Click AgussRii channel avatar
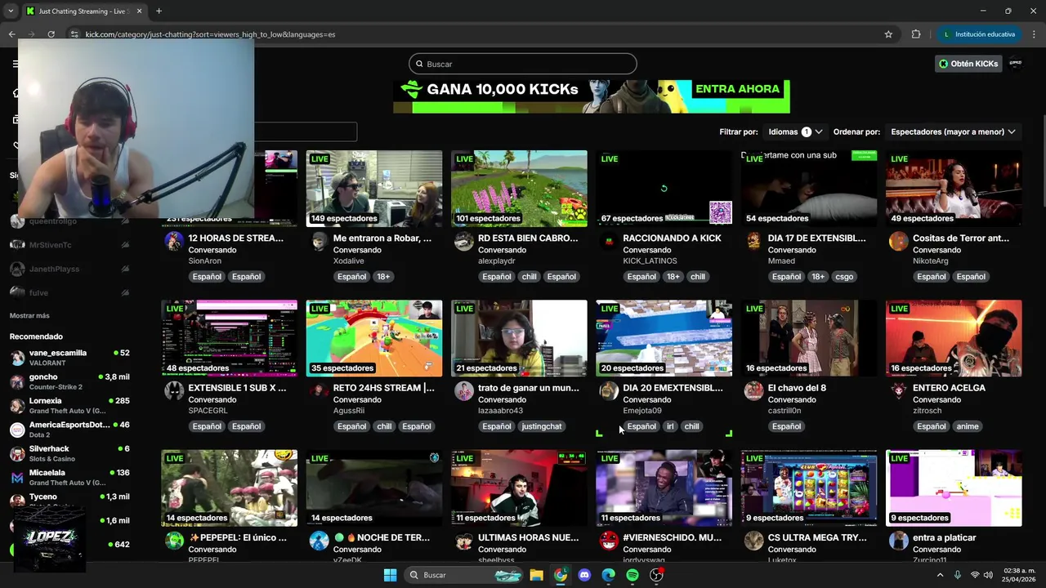This screenshot has width=1046, height=588. [x=320, y=390]
